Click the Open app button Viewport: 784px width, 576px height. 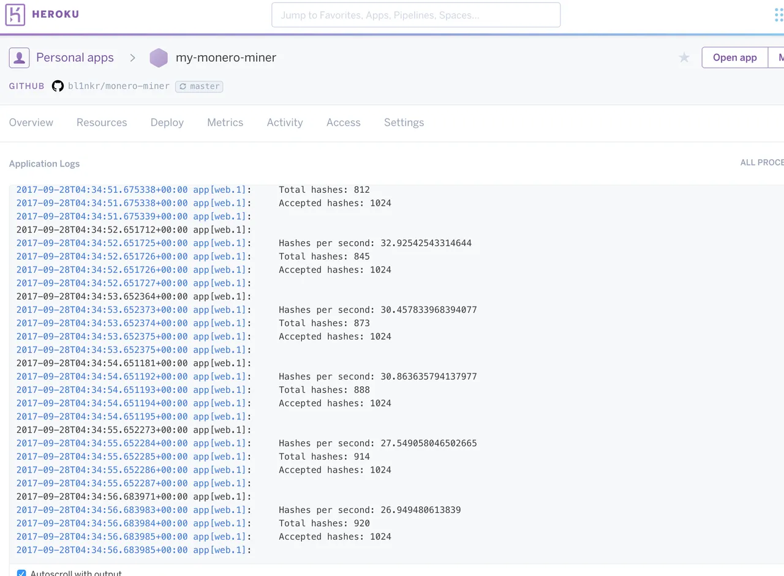coord(735,58)
